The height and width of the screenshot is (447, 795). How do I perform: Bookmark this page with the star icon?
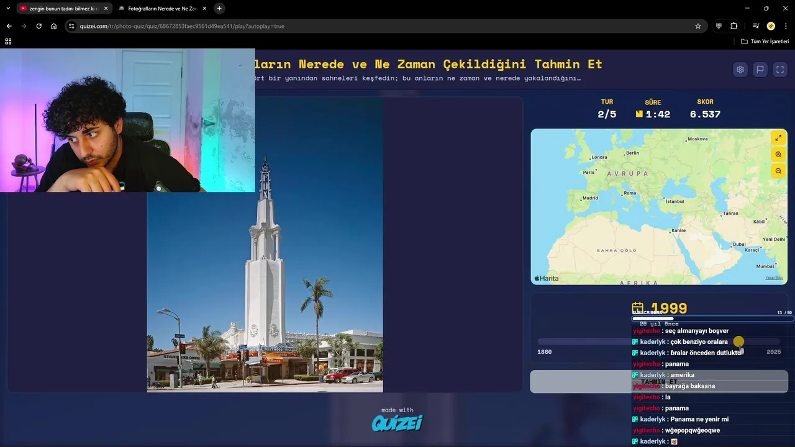698,26
